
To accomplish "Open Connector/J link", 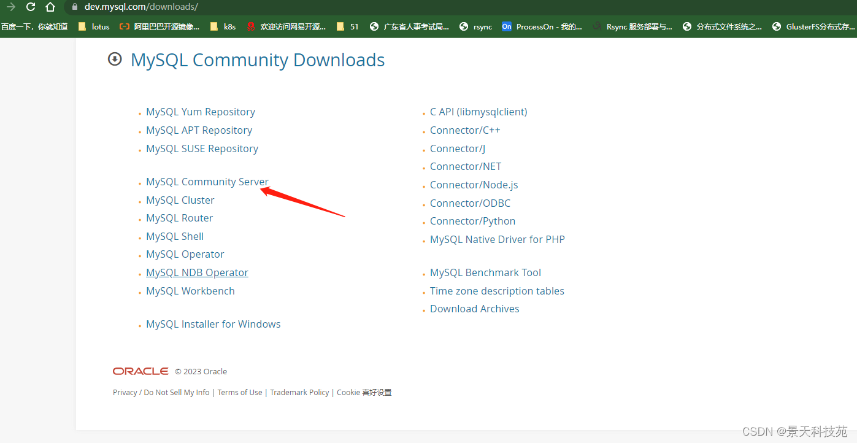I will pos(458,148).
